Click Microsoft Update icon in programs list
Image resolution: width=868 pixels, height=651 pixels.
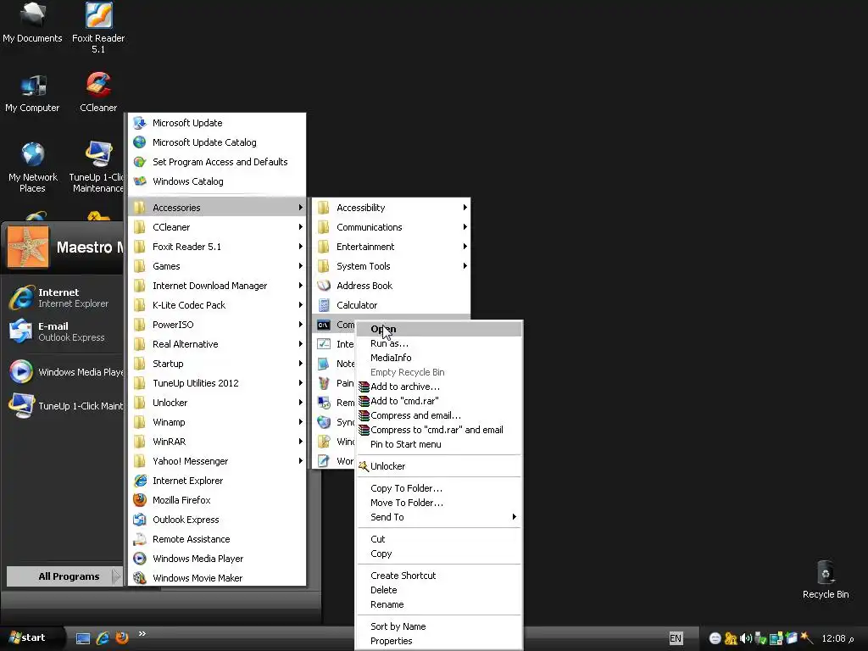[x=140, y=123]
